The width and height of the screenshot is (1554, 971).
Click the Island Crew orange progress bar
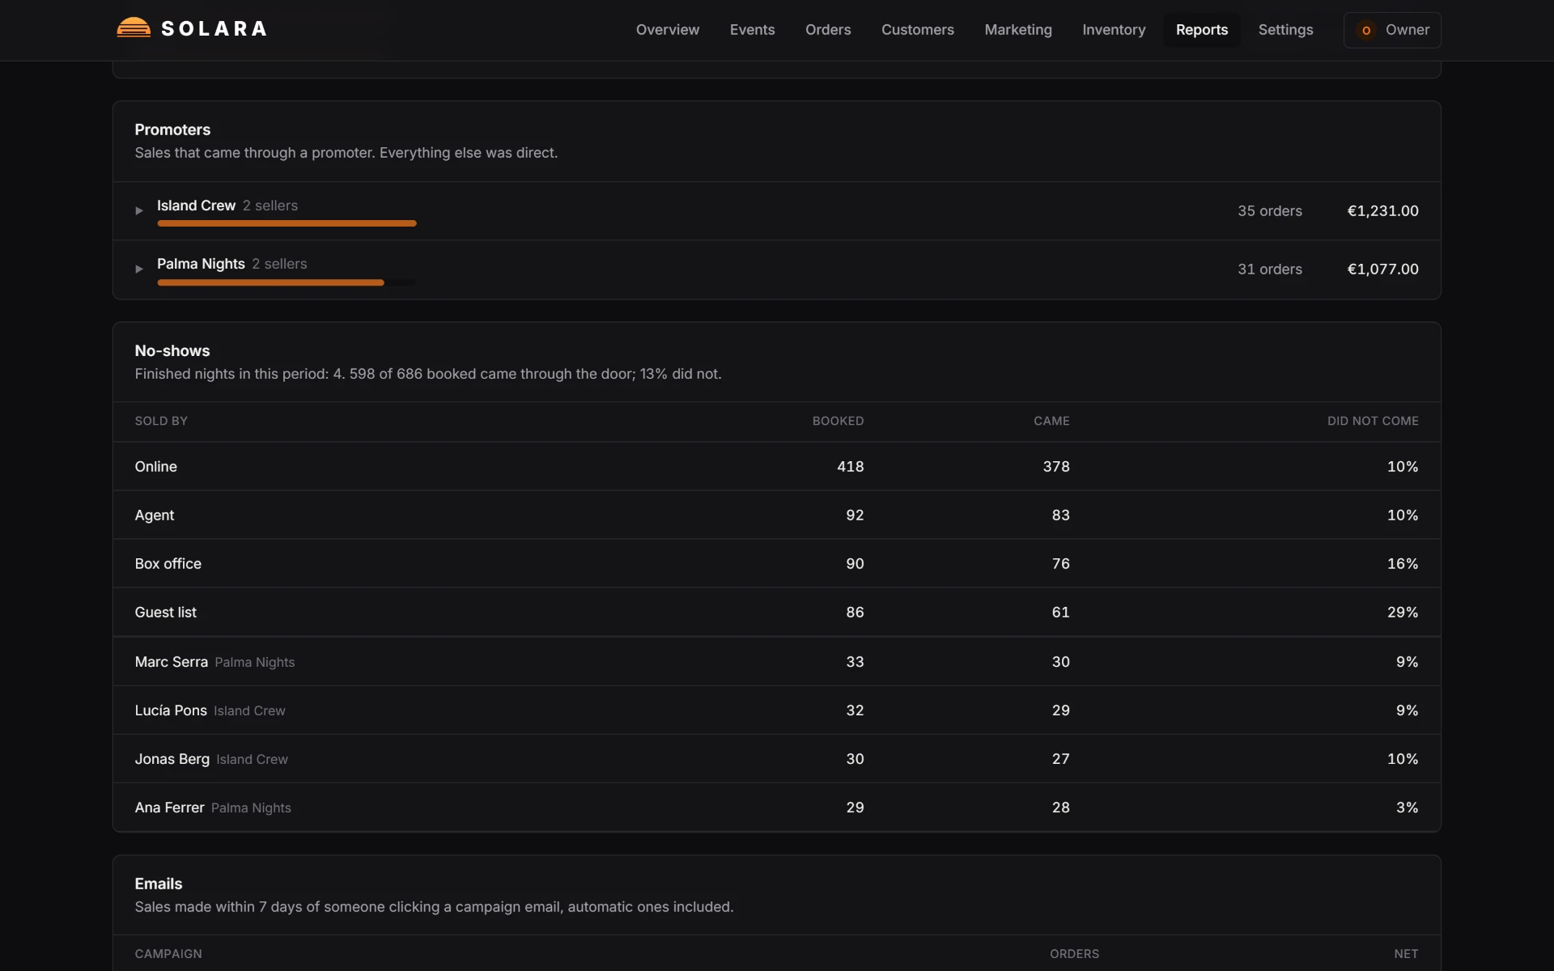pyautogui.click(x=287, y=223)
